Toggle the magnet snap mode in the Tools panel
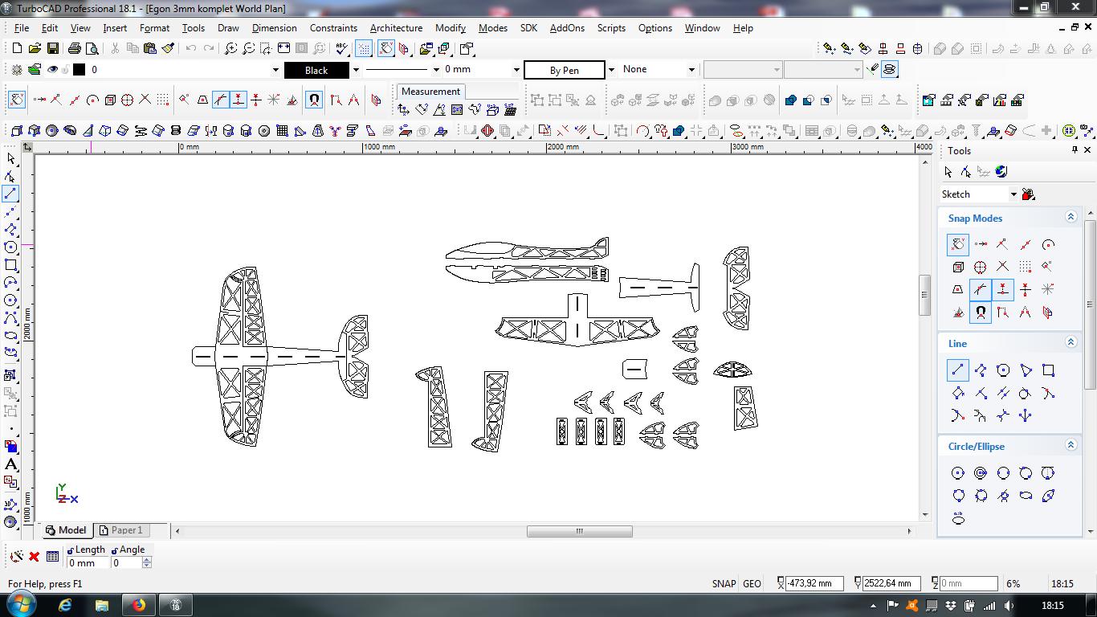Screen dimensions: 1097x617 (981, 313)
